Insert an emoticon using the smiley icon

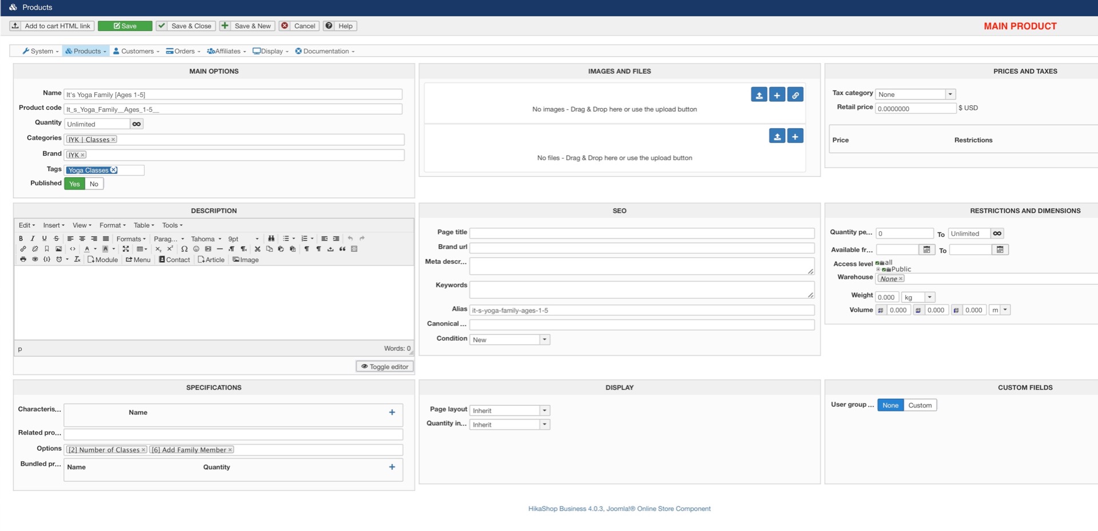pos(196,249)
